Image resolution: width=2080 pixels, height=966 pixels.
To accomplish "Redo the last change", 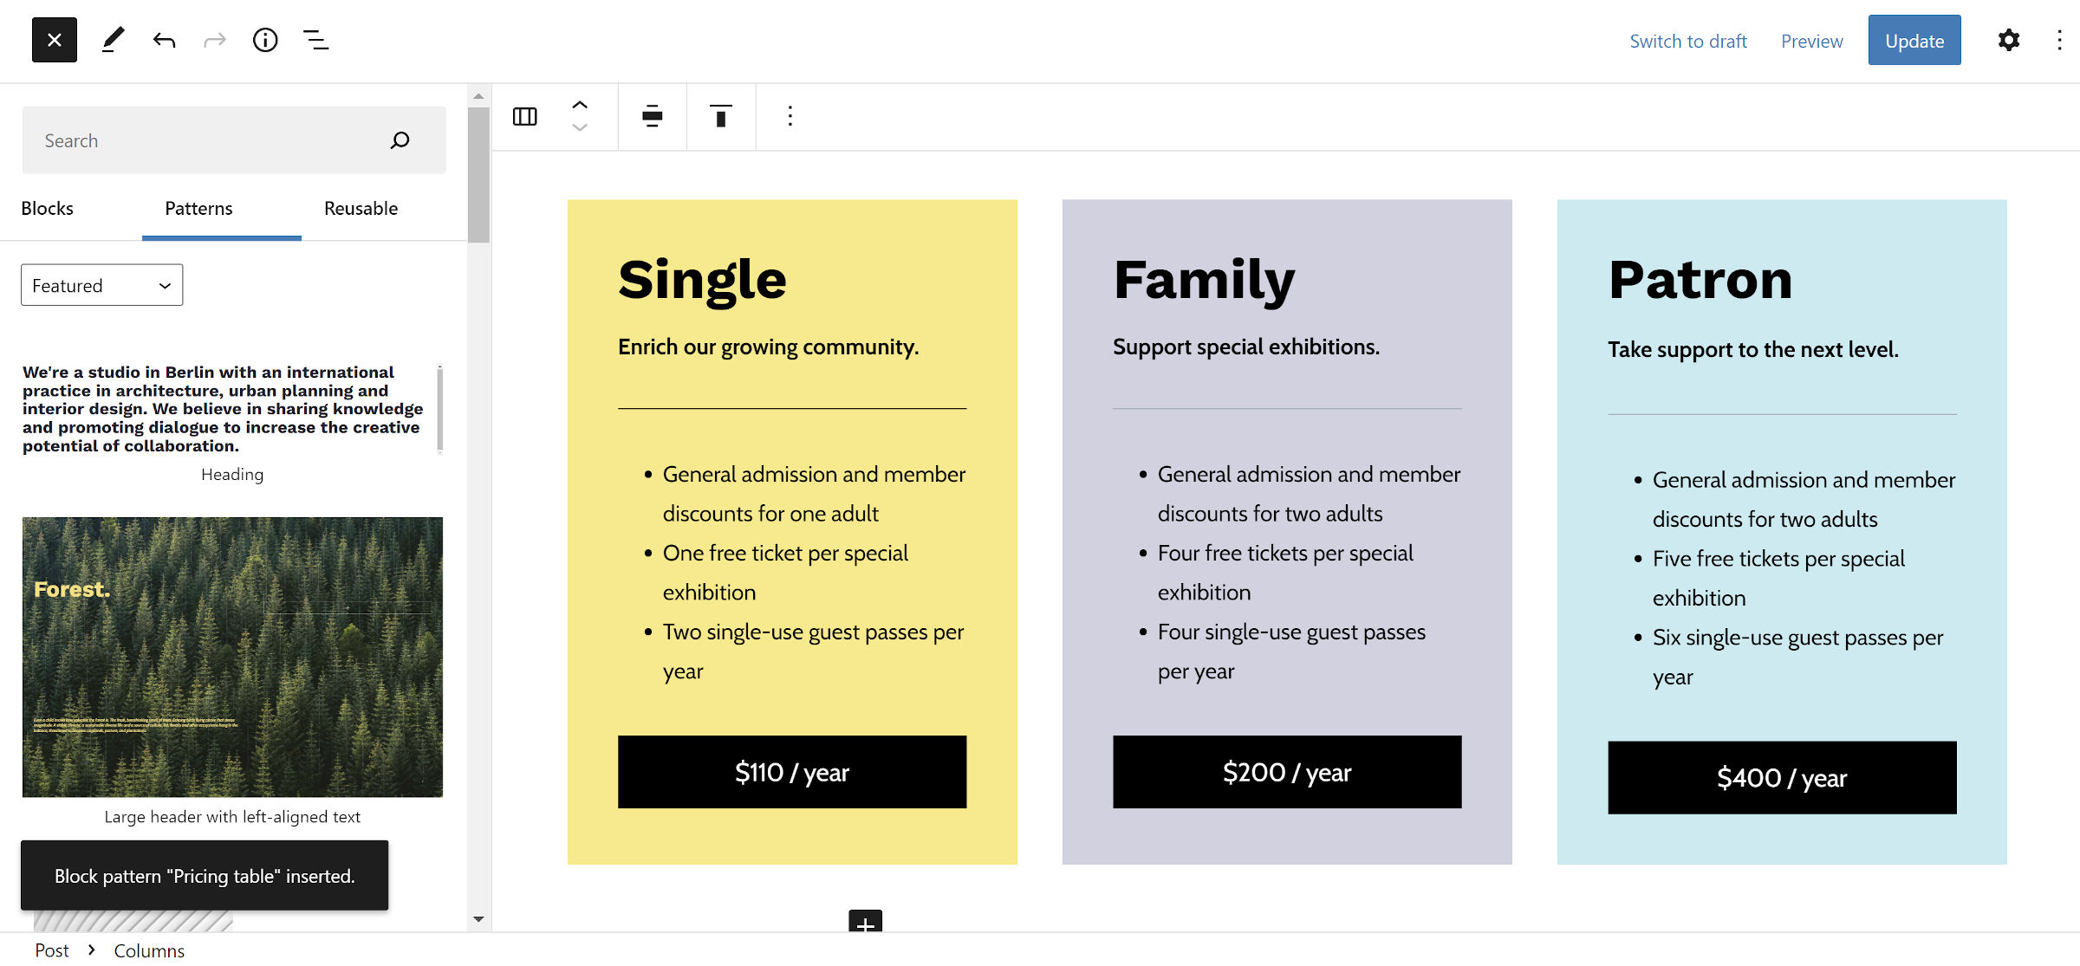I will point(214,40).
